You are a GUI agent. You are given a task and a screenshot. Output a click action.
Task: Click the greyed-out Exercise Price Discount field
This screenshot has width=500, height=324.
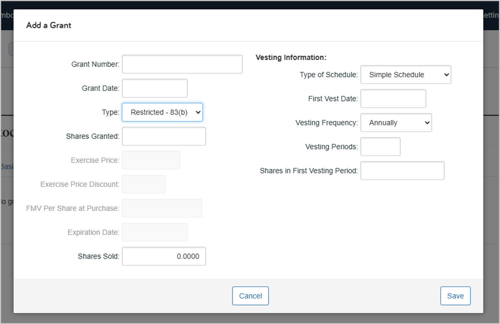click(x=143, y=184)
